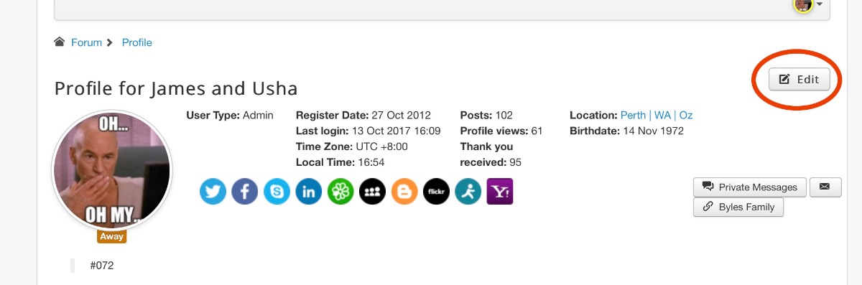The height and width of the screenshot is (285, 862).
Task: Follow the Perth | WA | Oz location link
Action: point(657,115)
